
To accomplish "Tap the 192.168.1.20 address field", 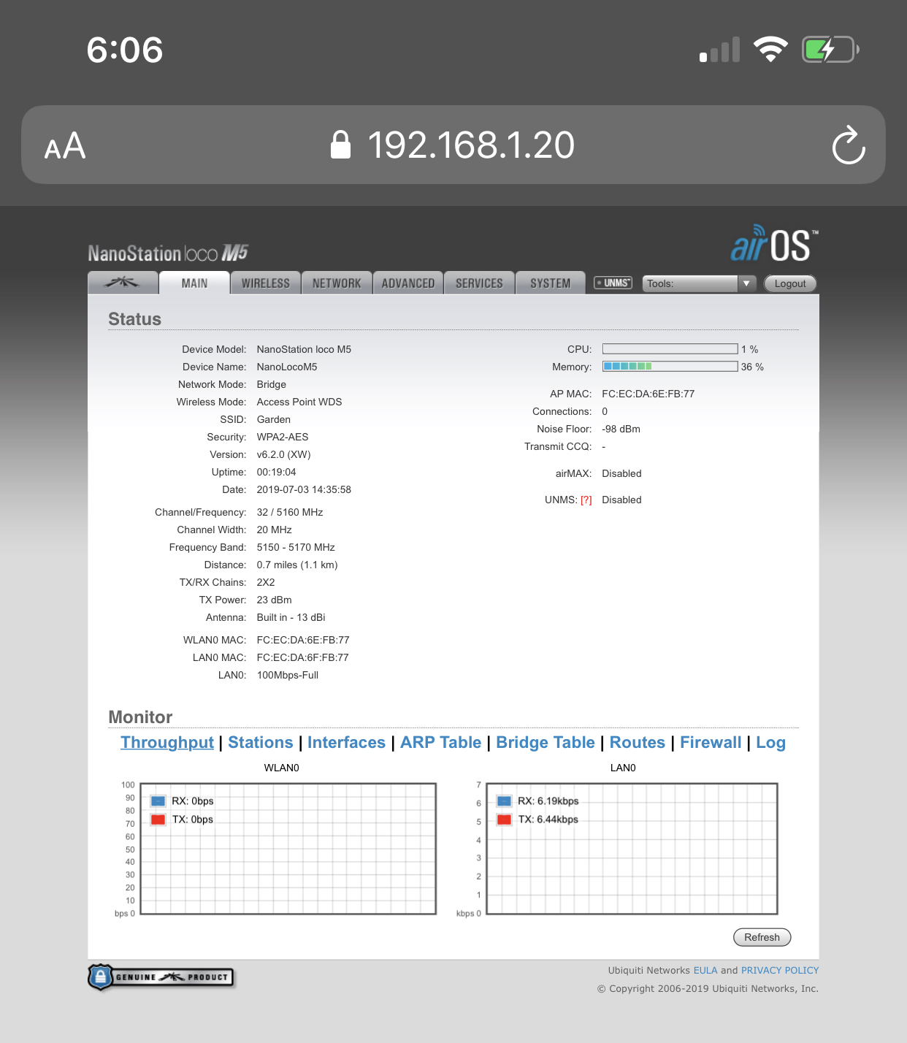I will pos(453,145).
